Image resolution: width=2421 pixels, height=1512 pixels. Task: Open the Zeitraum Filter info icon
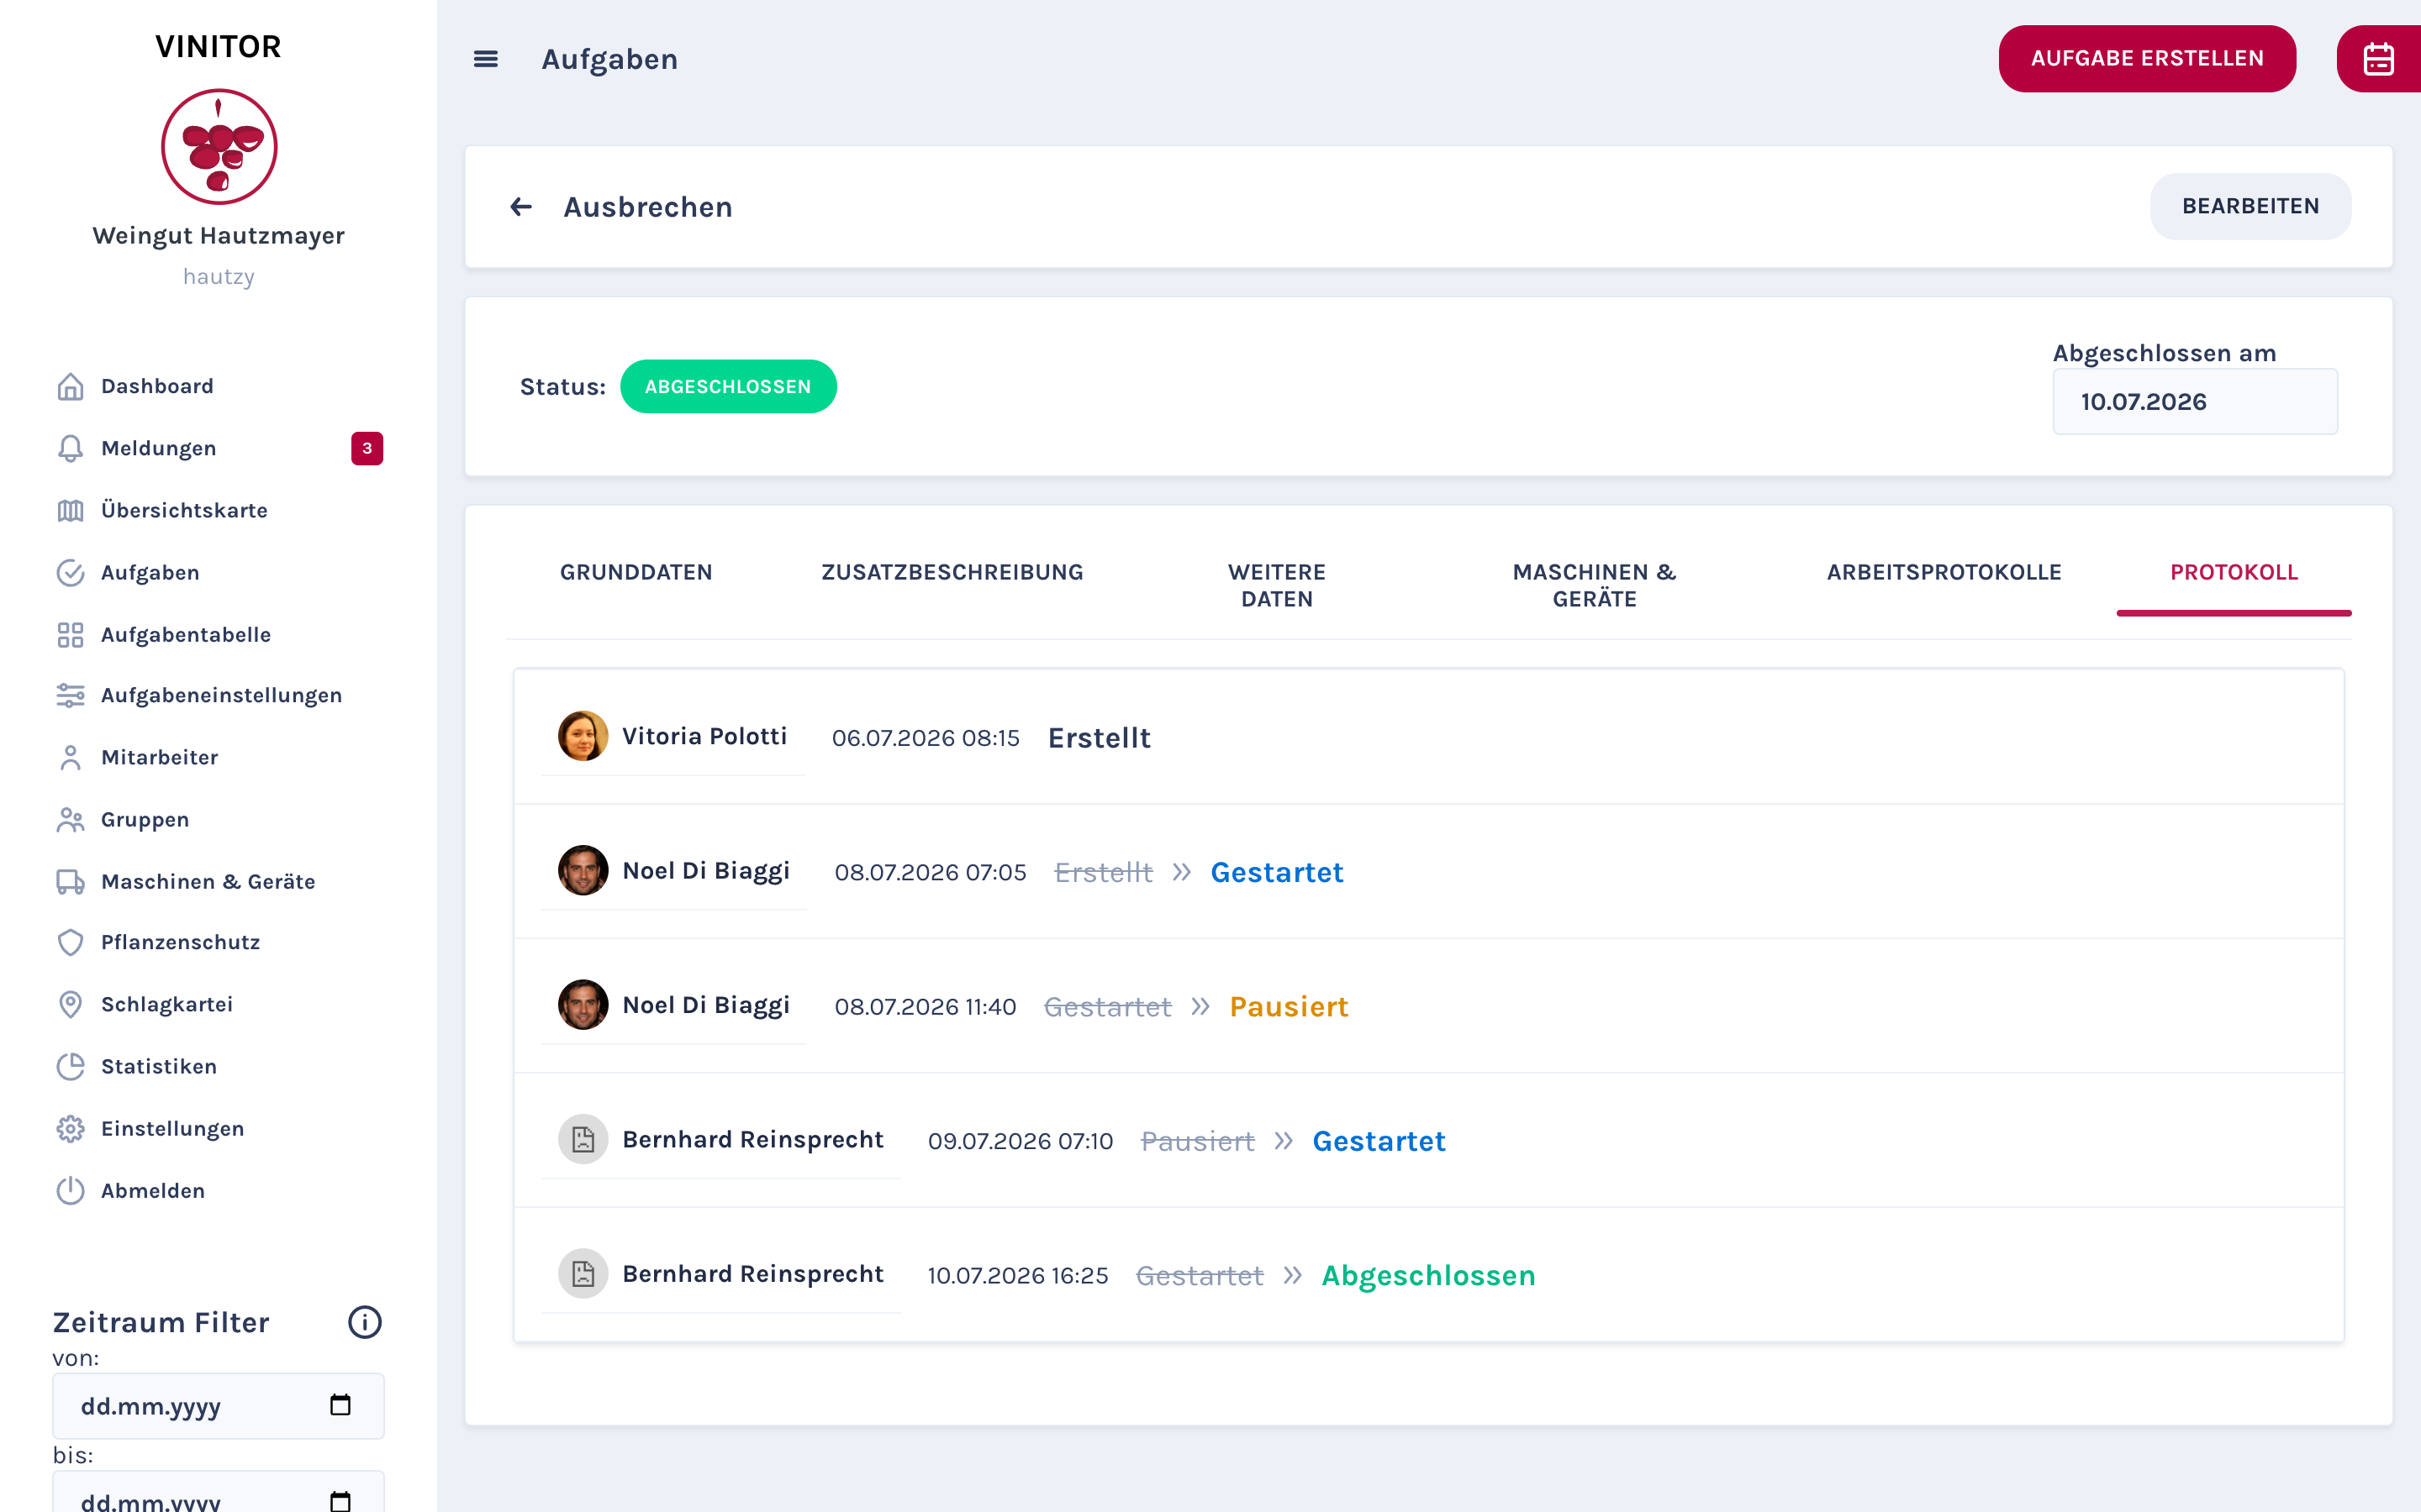pos(364,1322)
